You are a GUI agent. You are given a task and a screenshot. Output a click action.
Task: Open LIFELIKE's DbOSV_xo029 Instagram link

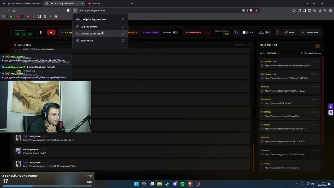click(285, 91)
